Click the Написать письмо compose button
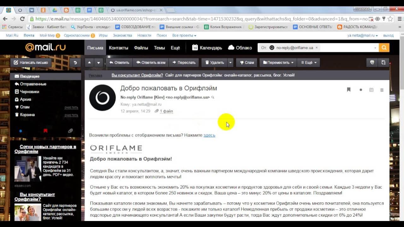This screenshot has height=227, width=404. (31, 62)
